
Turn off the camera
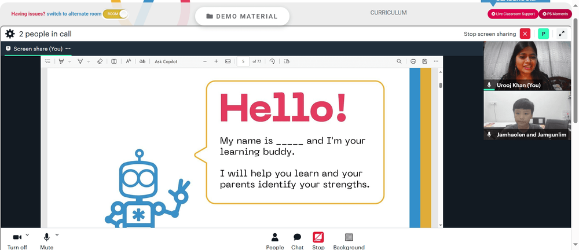click(x=17, y=241)
